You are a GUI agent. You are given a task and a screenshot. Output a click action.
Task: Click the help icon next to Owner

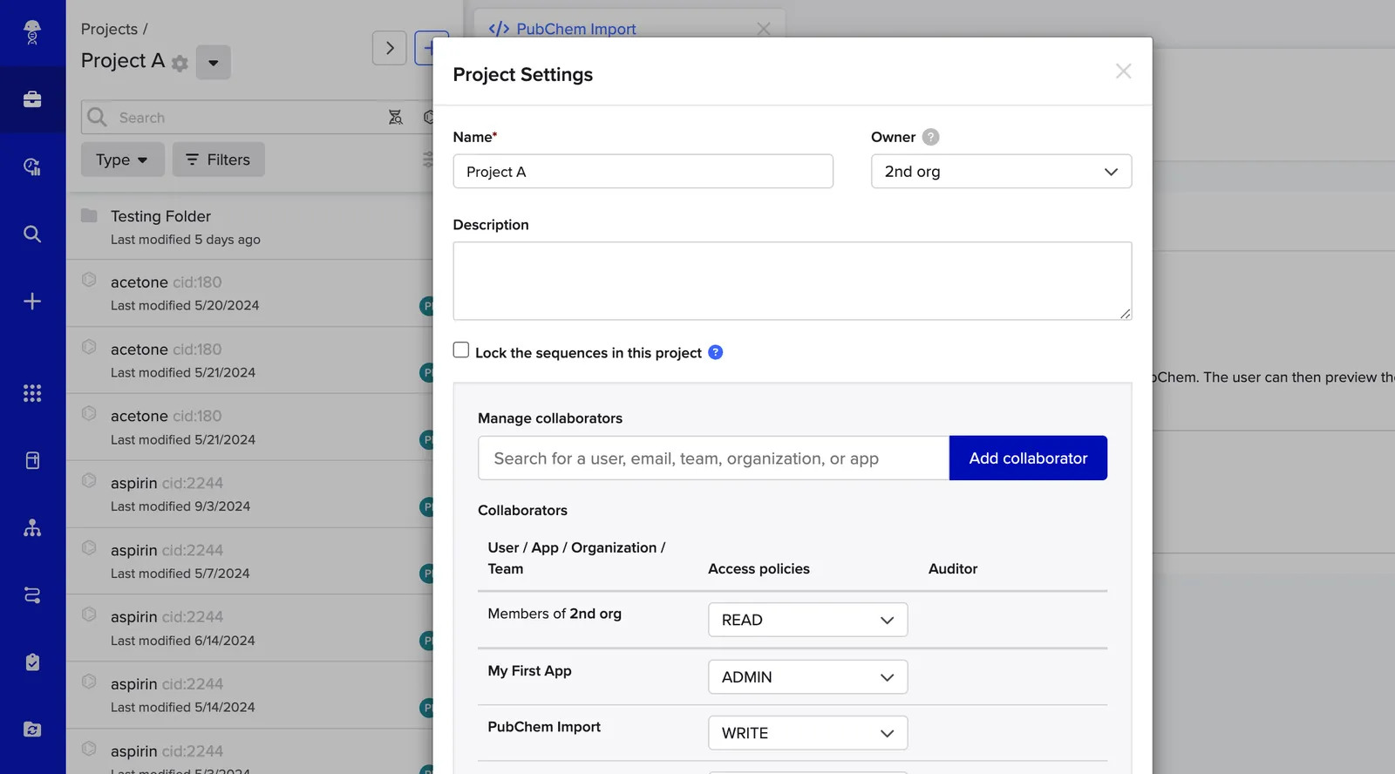click(931, 137)
